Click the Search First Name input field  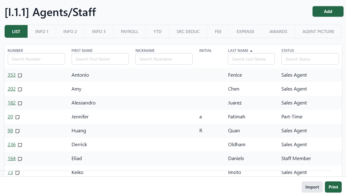point(100,59)
